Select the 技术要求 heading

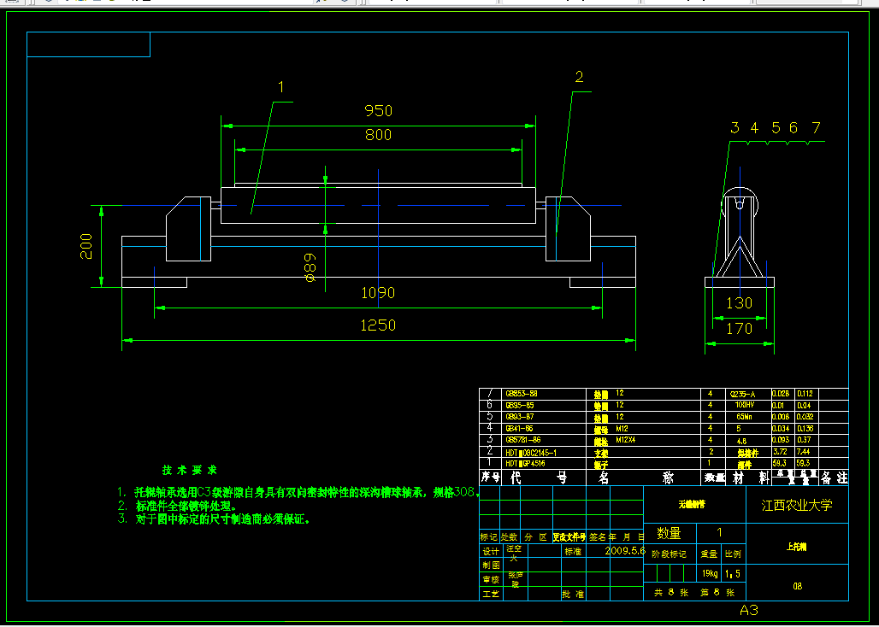click(190, 469)
